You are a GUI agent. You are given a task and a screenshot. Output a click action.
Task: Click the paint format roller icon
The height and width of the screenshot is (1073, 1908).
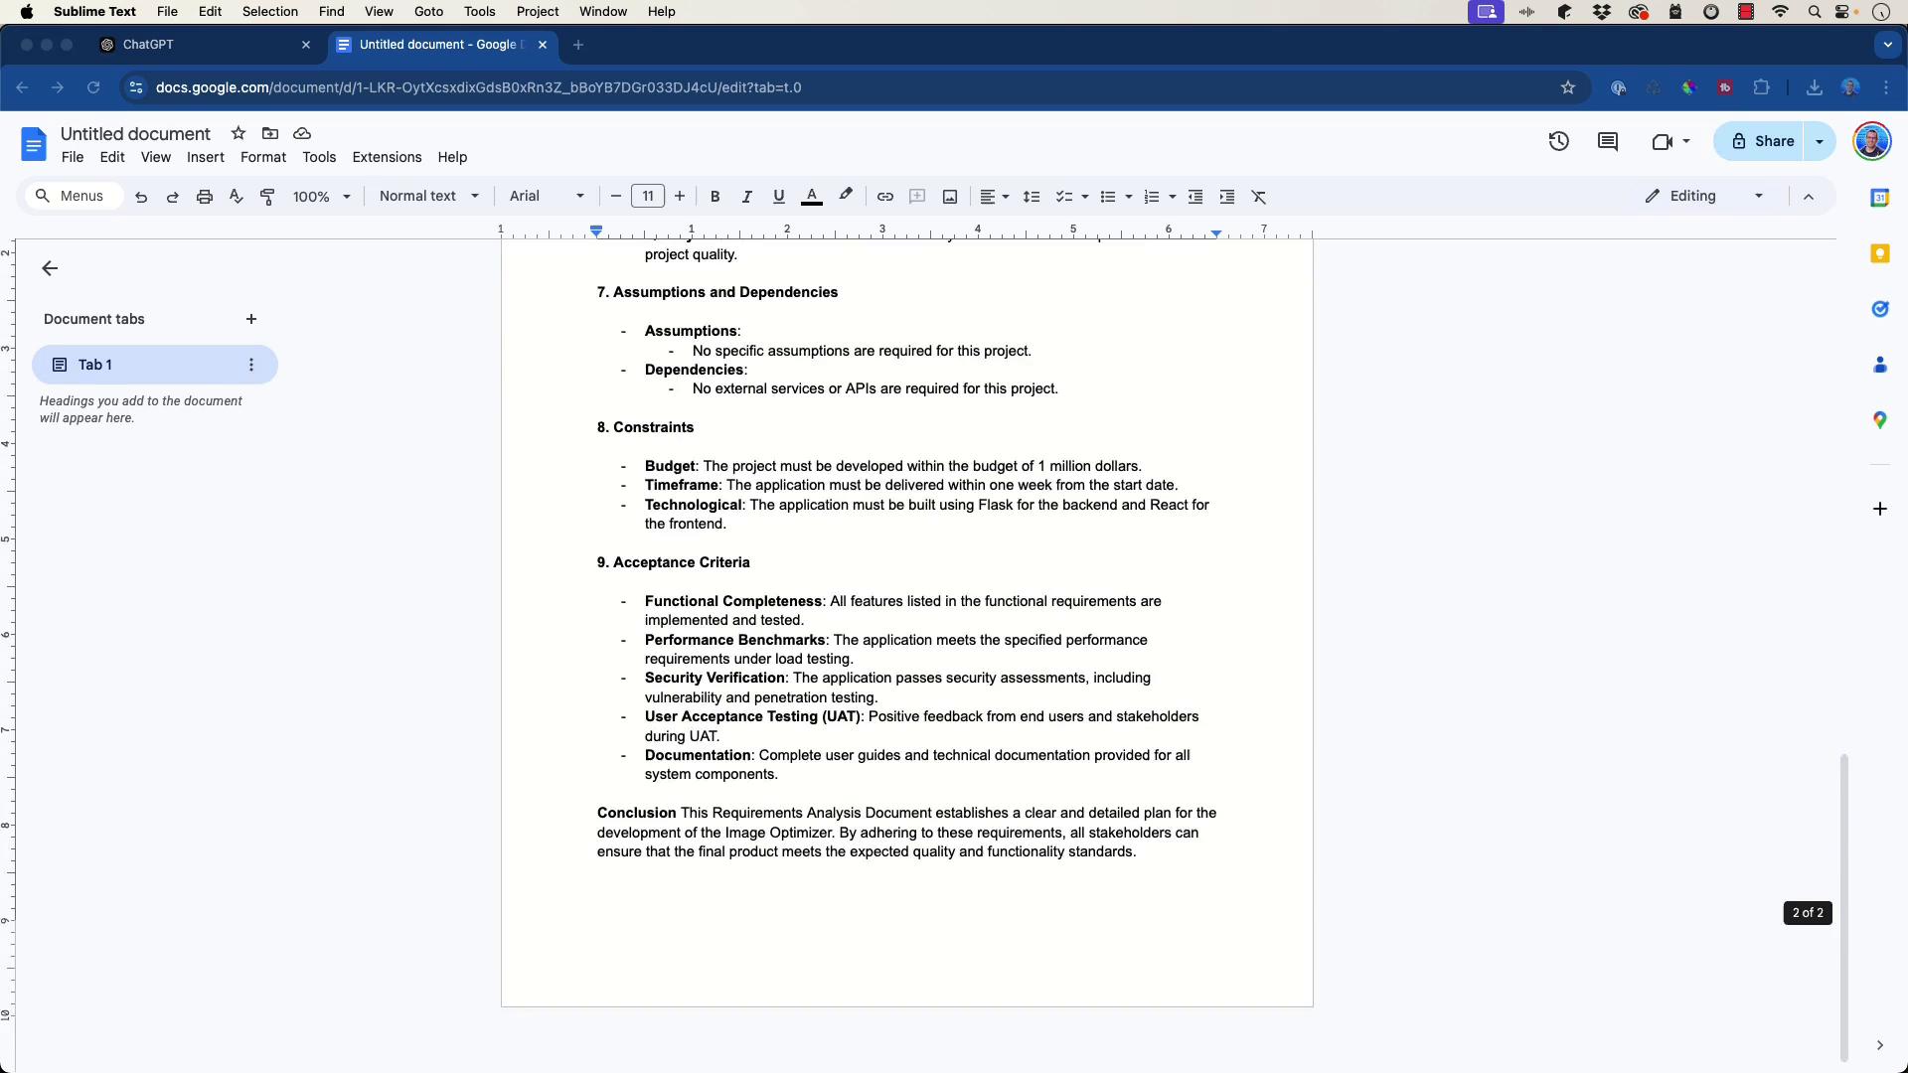point(267,197)
